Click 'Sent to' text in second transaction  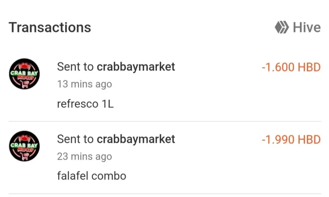click(x=75, y=139)
